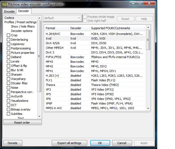Viewport: 175px width, 149px height.
Task: Check the DCT filter box
Action: tap(8, 105)
